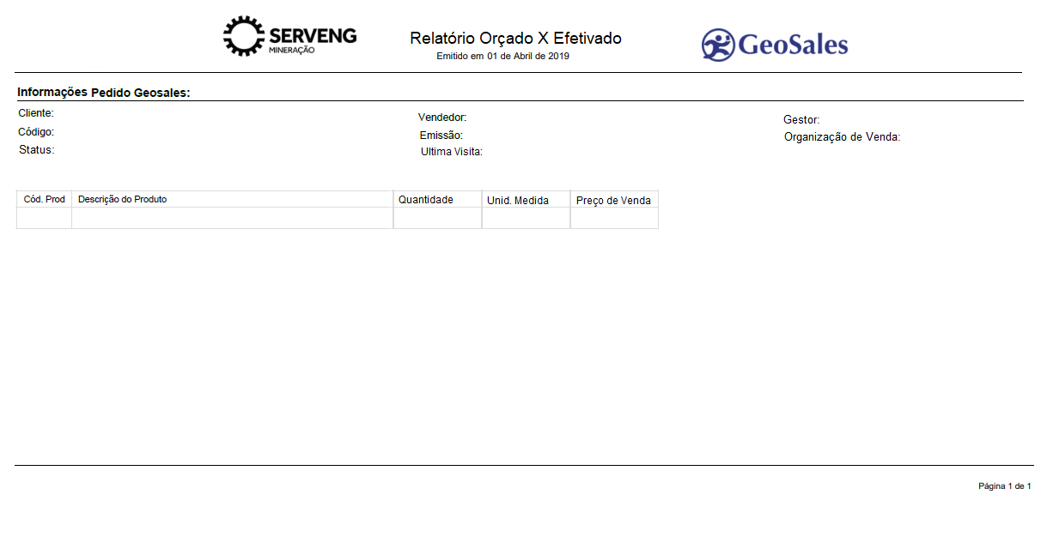Viewport: 1041px width, 549px height.
Task: Click the 'Vendedor:' label
Action: pos(442,118)
